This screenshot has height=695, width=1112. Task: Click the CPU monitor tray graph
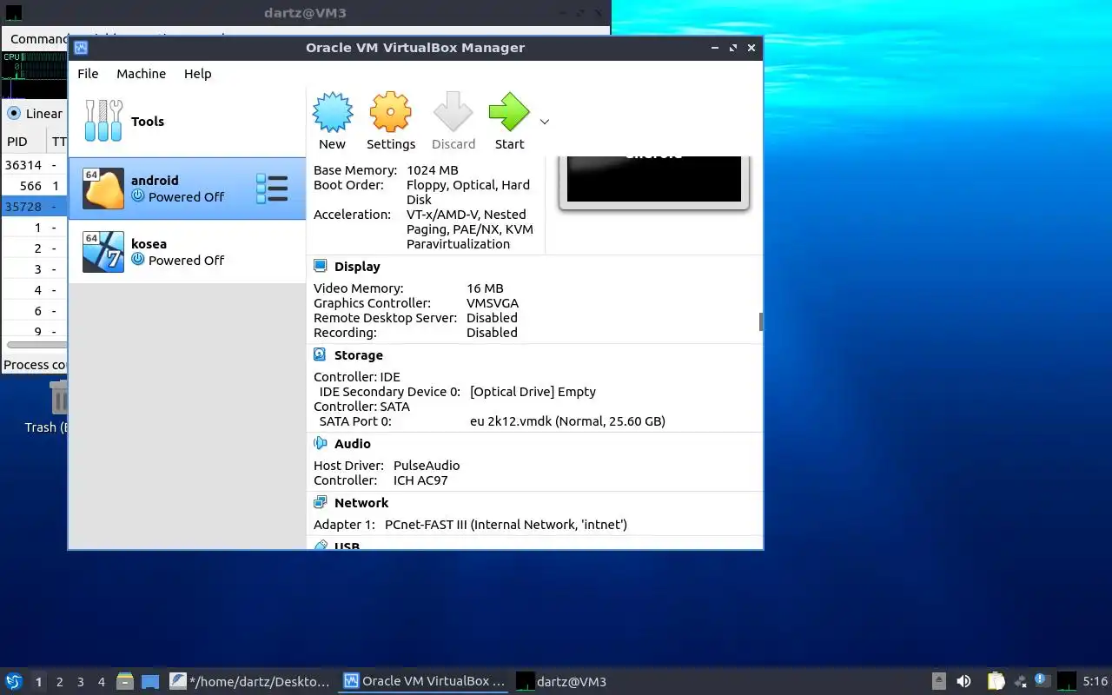coord(1067,681)
